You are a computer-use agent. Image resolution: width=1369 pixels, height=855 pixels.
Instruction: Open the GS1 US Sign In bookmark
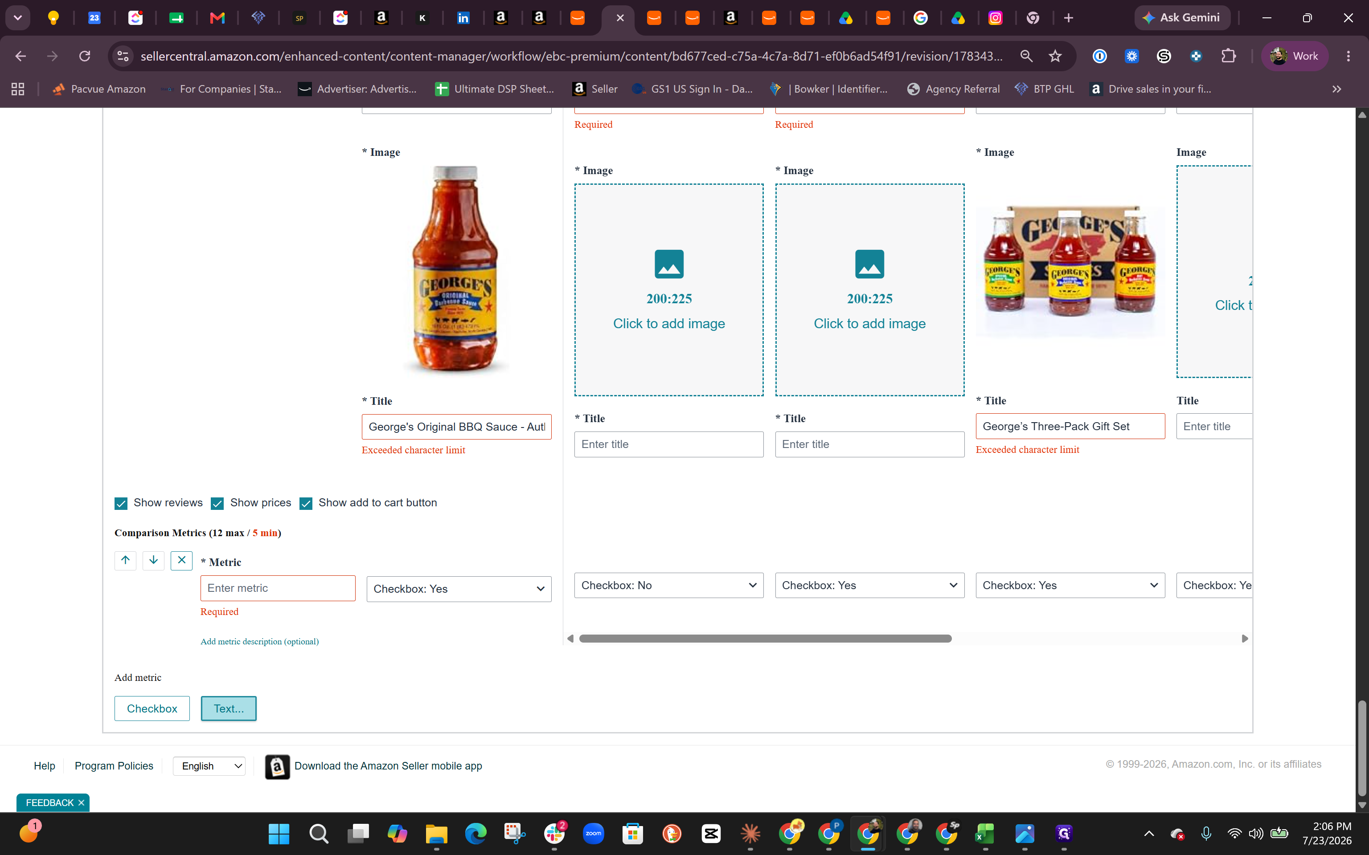(693, 89)
